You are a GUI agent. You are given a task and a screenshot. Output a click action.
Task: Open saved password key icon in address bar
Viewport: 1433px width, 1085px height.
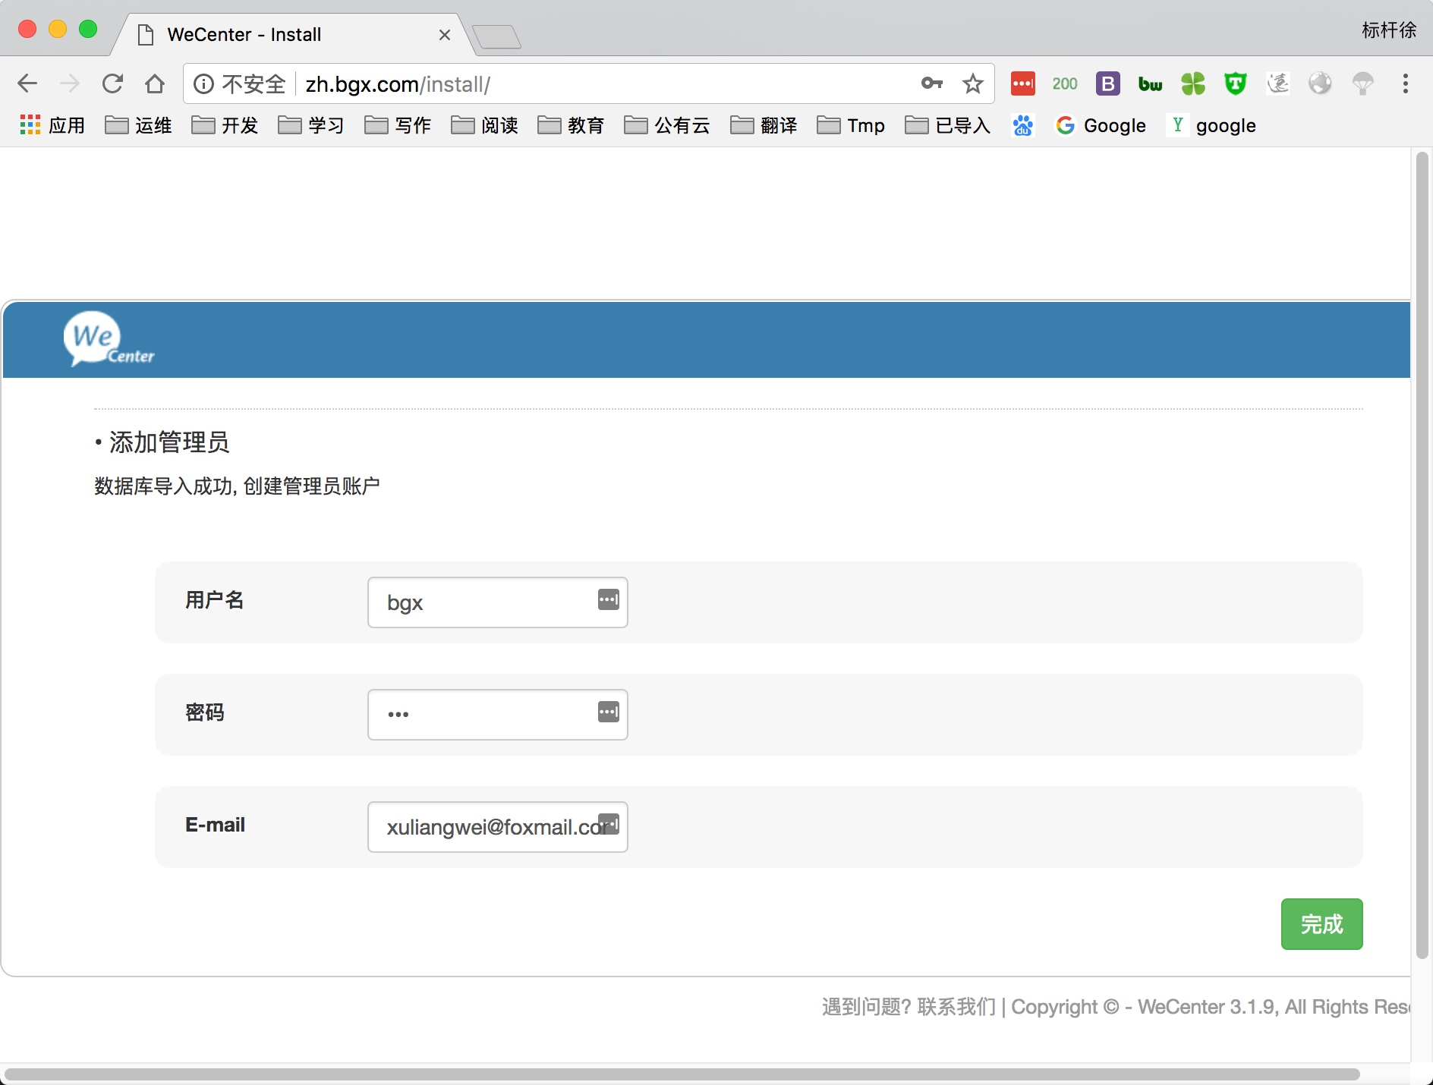(x=932, y=83)
